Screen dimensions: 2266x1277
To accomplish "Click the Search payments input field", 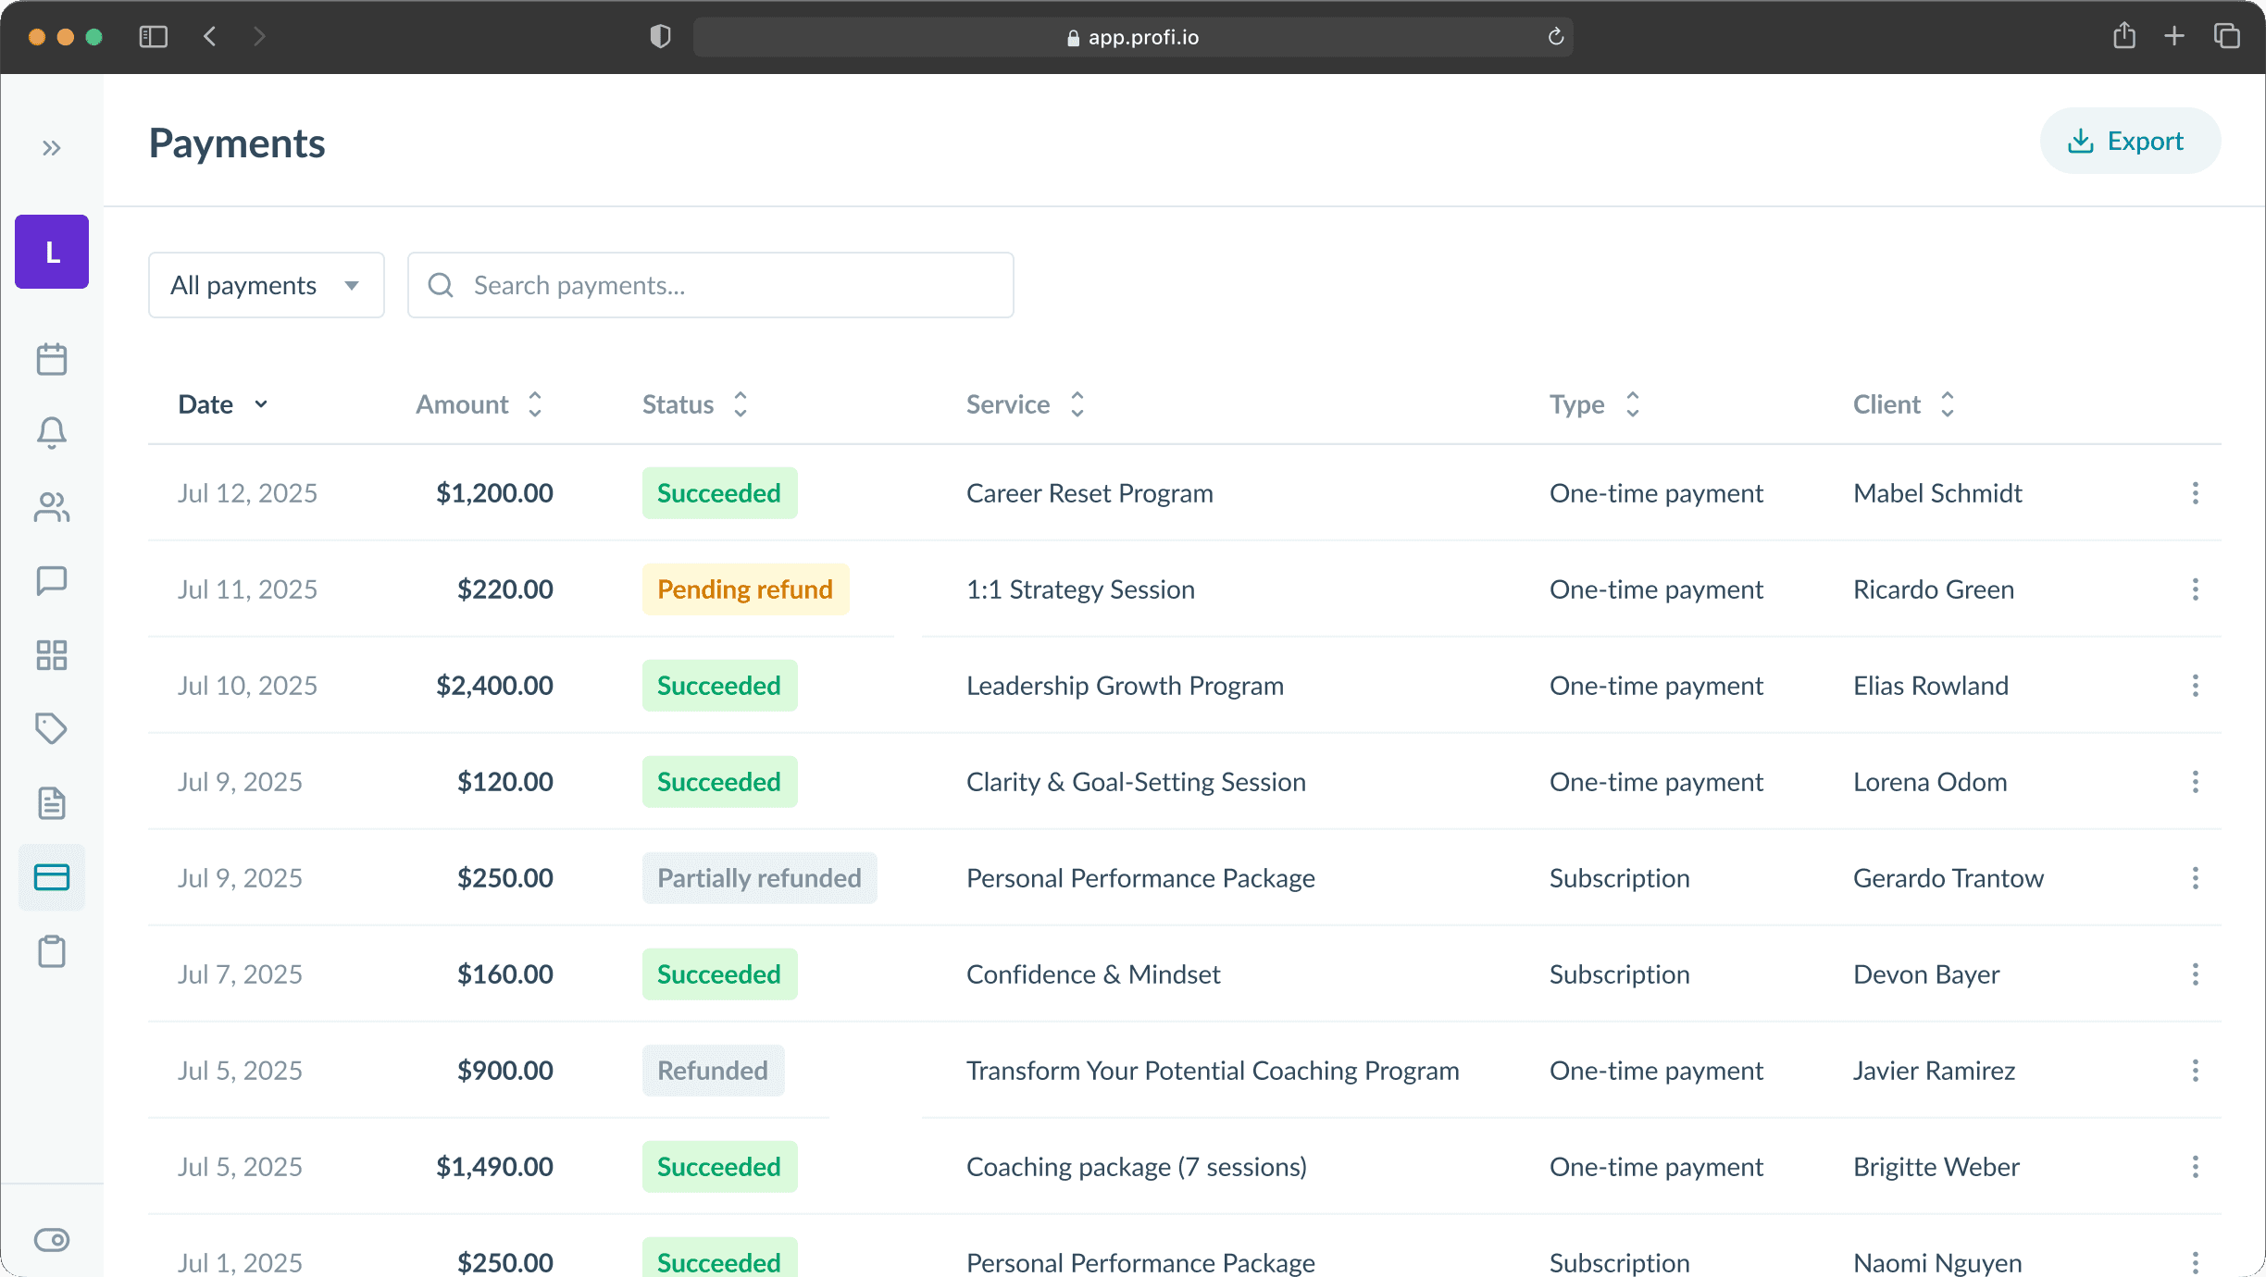I will (731, 285).
